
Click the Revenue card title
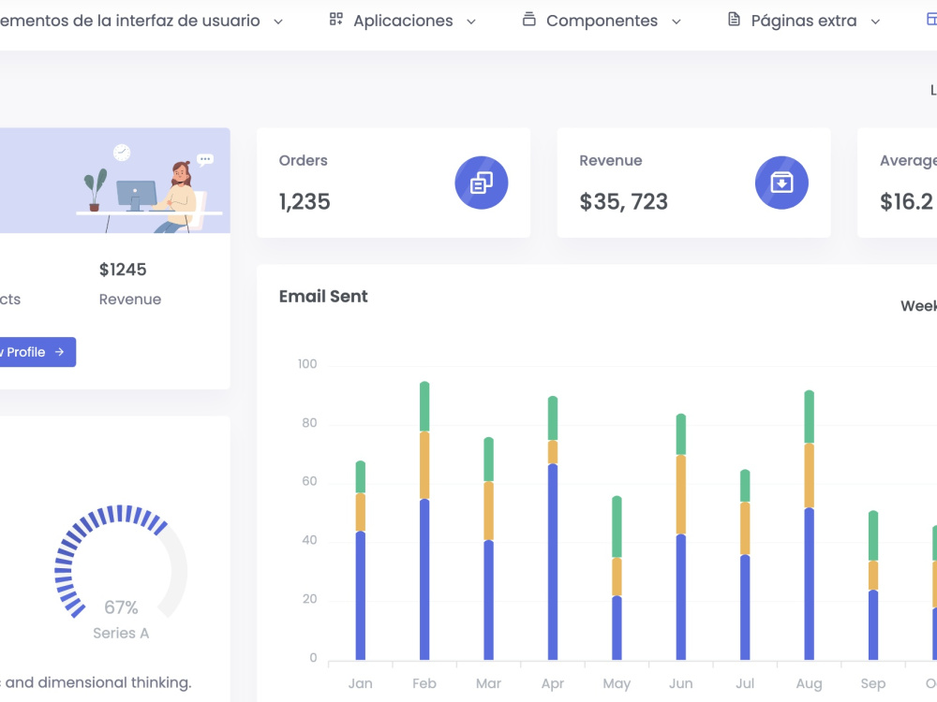tap(611, 161)
